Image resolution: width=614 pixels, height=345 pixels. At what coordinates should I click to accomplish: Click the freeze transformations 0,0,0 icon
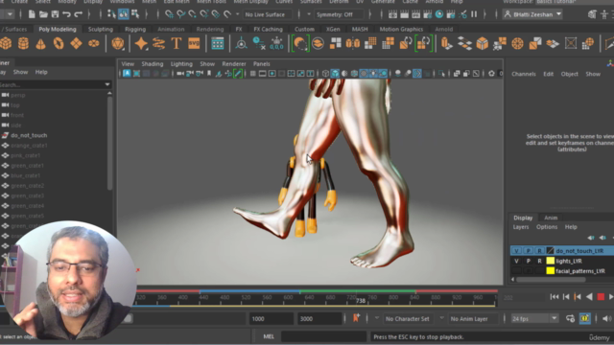click(x=276, y=43)
